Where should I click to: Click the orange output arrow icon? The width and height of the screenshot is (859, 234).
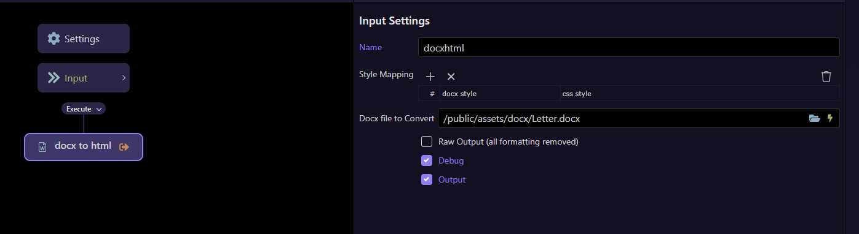point(124,147)
